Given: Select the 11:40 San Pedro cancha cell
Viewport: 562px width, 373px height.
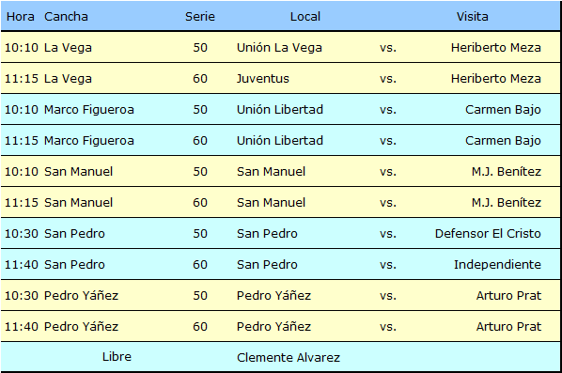Looking at the screenshot, I should tap(74, 264).
